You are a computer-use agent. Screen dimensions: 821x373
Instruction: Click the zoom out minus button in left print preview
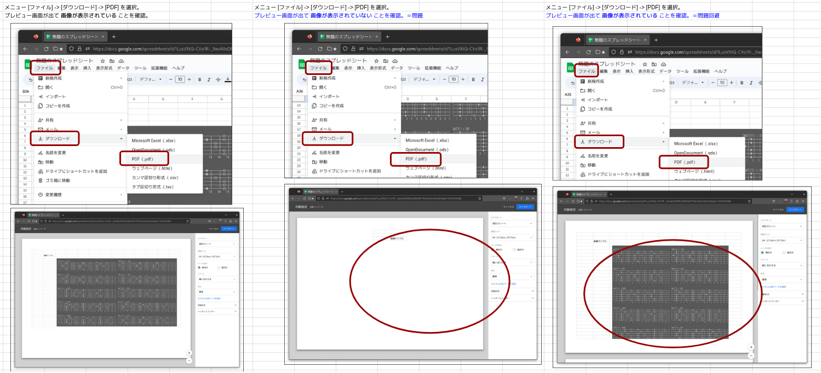point(189,360)
